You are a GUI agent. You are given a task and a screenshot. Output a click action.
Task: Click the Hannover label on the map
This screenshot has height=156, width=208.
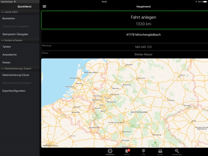[x=141, y=78]
